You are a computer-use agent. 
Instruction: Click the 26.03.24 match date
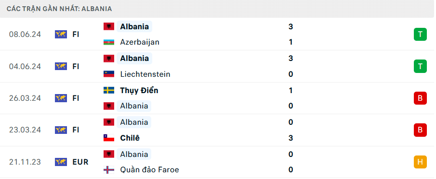pyautogui.click(x=25, y=98)
